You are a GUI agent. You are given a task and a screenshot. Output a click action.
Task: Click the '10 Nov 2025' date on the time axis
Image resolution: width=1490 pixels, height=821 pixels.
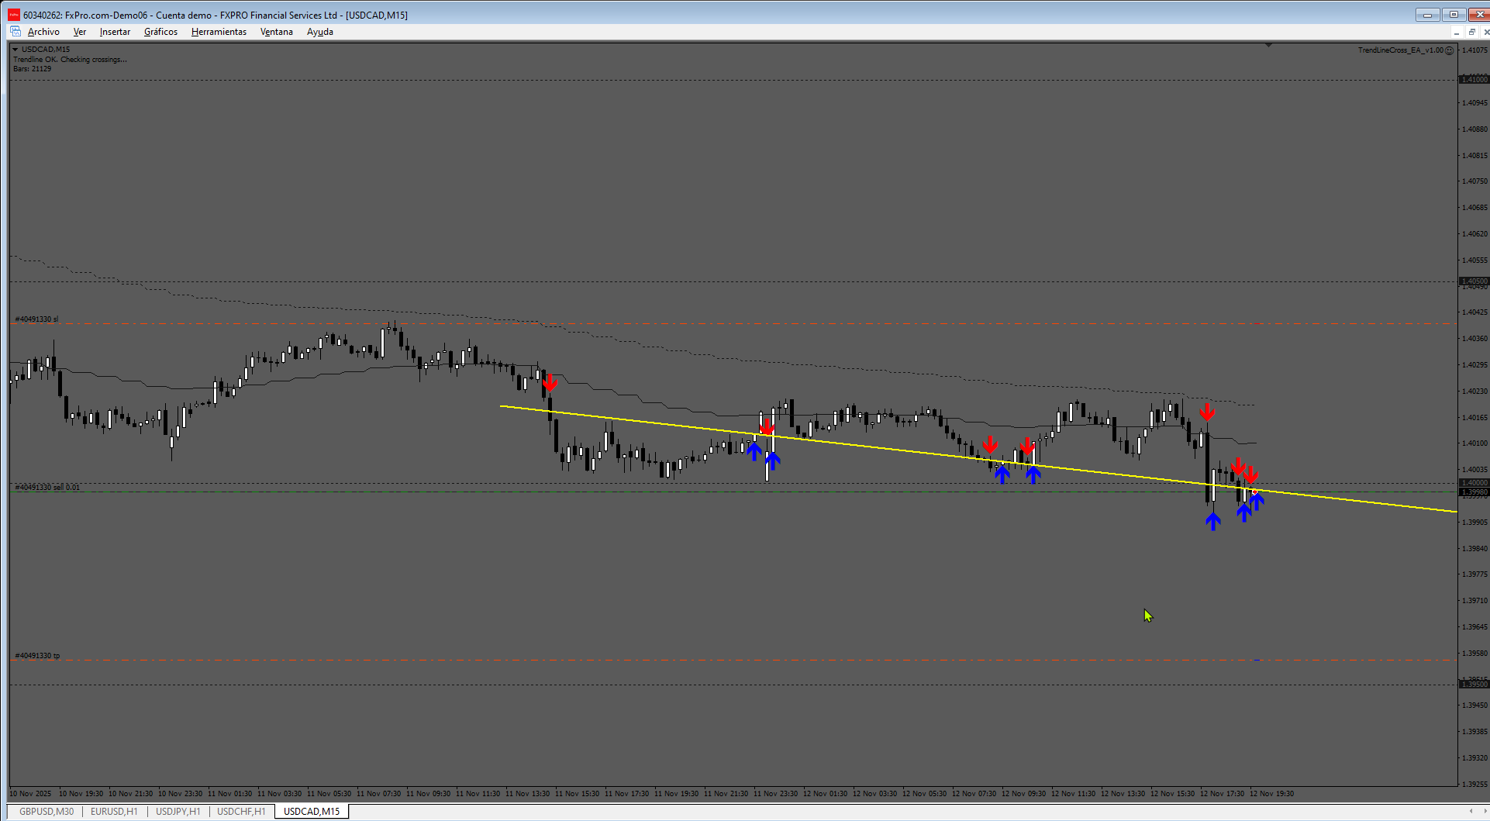(30, 794)
